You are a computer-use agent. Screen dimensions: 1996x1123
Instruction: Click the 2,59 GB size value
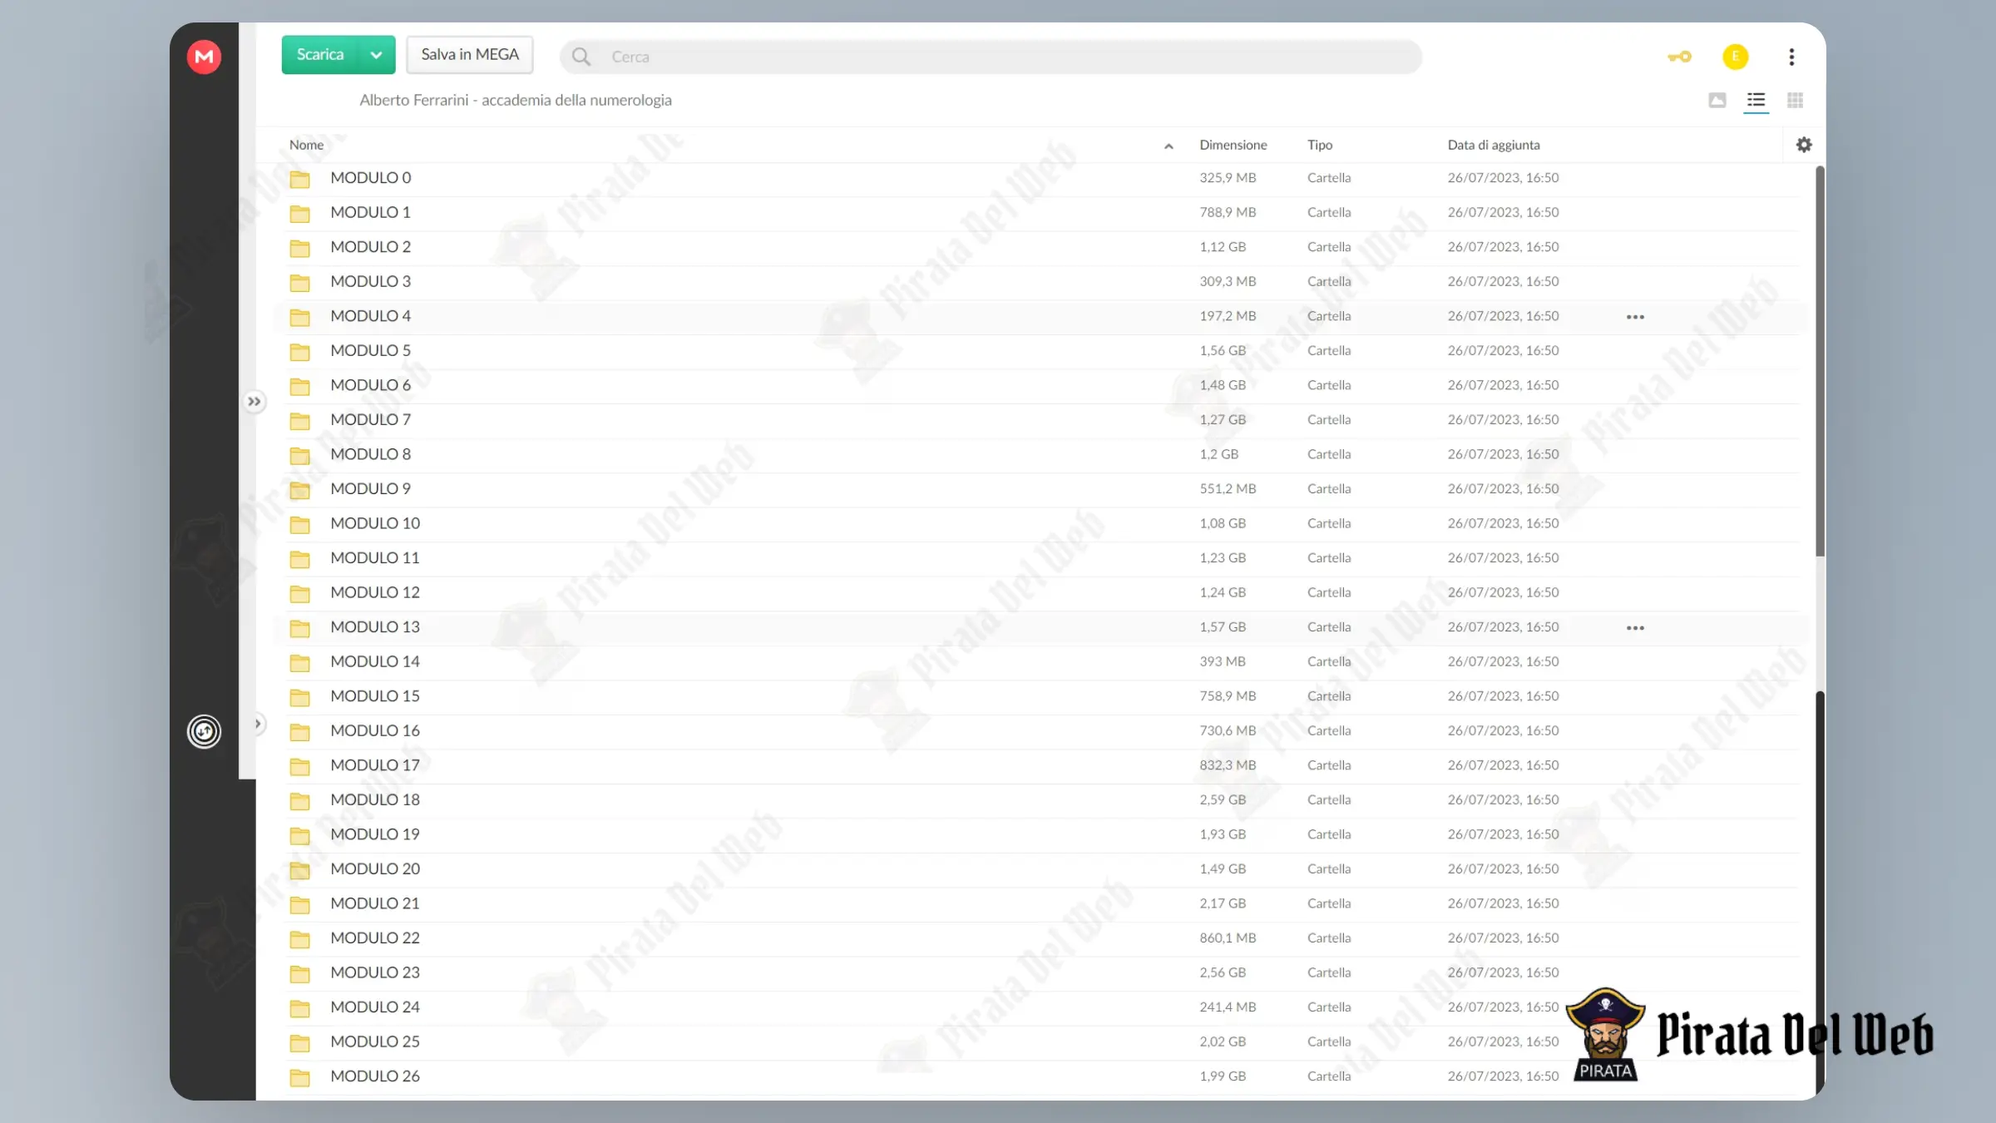1223,799
